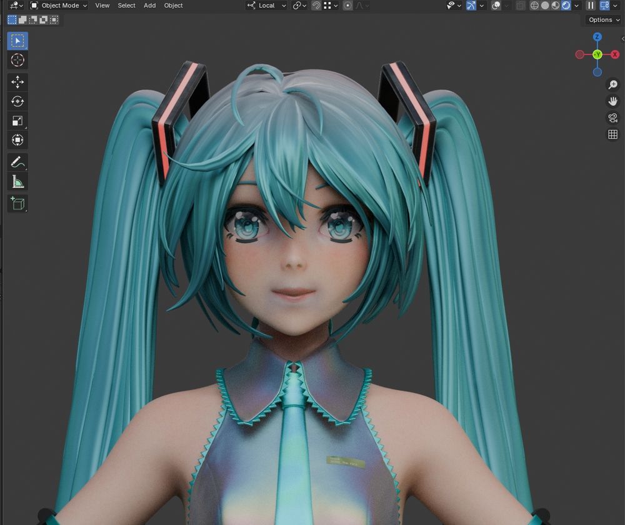The width and height of the screenshot is (625, 525).
Task: Open proportional falloff dropdown
Action: tap(362, 6)
